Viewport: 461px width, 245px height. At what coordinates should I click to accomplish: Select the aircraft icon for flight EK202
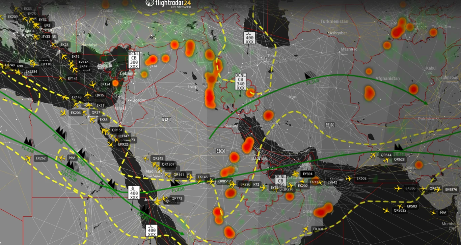(291, 186)
